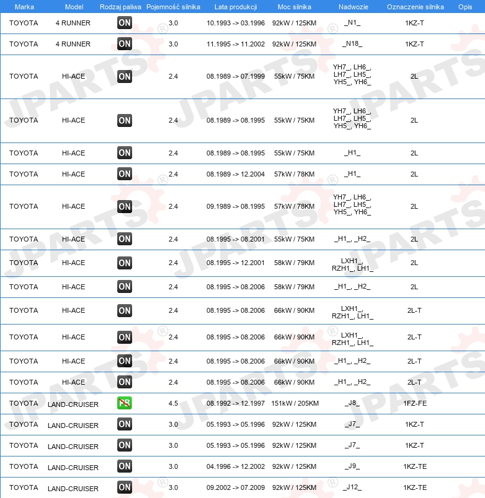Click the Nadwozie column header
Image resolution: width=485 pixels, height=498 pixels.
tap(352, 6)
